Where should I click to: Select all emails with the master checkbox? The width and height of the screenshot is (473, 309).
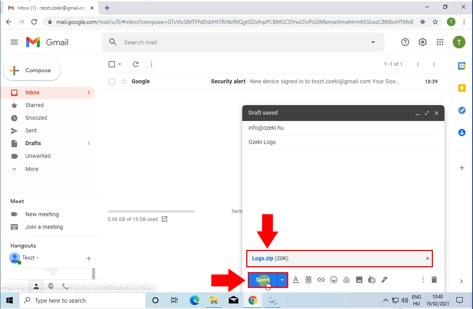point(111,64)
